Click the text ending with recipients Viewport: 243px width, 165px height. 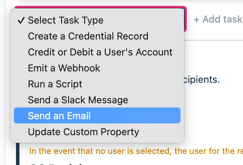coord(202,80)
